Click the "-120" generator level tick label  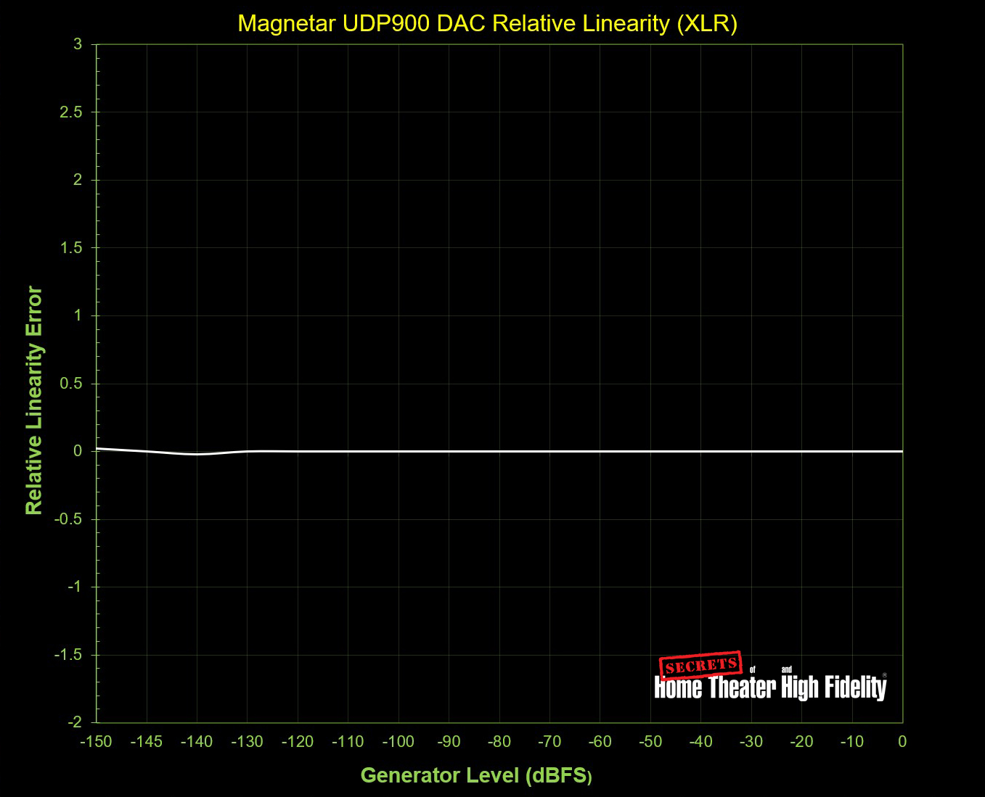298,742
